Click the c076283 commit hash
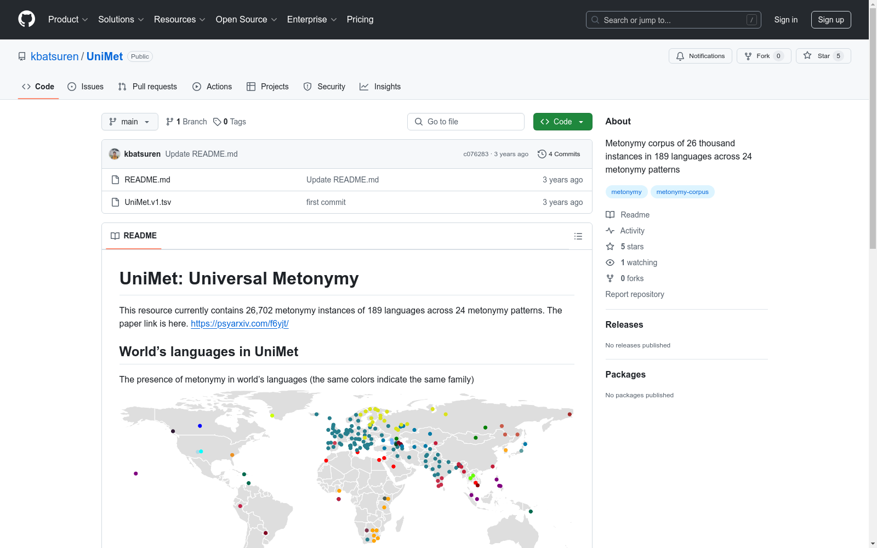The image size is (877, 548). click(476, 154)
